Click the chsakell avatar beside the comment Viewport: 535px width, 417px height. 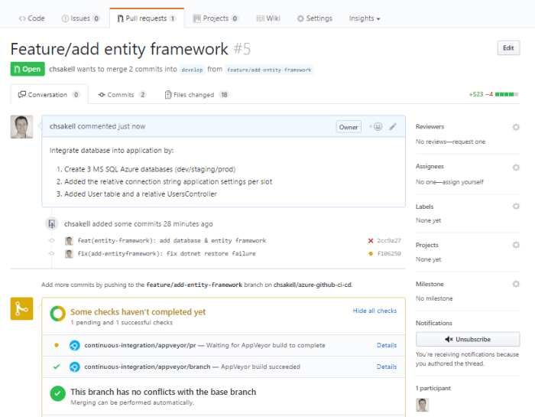[21, 127]
